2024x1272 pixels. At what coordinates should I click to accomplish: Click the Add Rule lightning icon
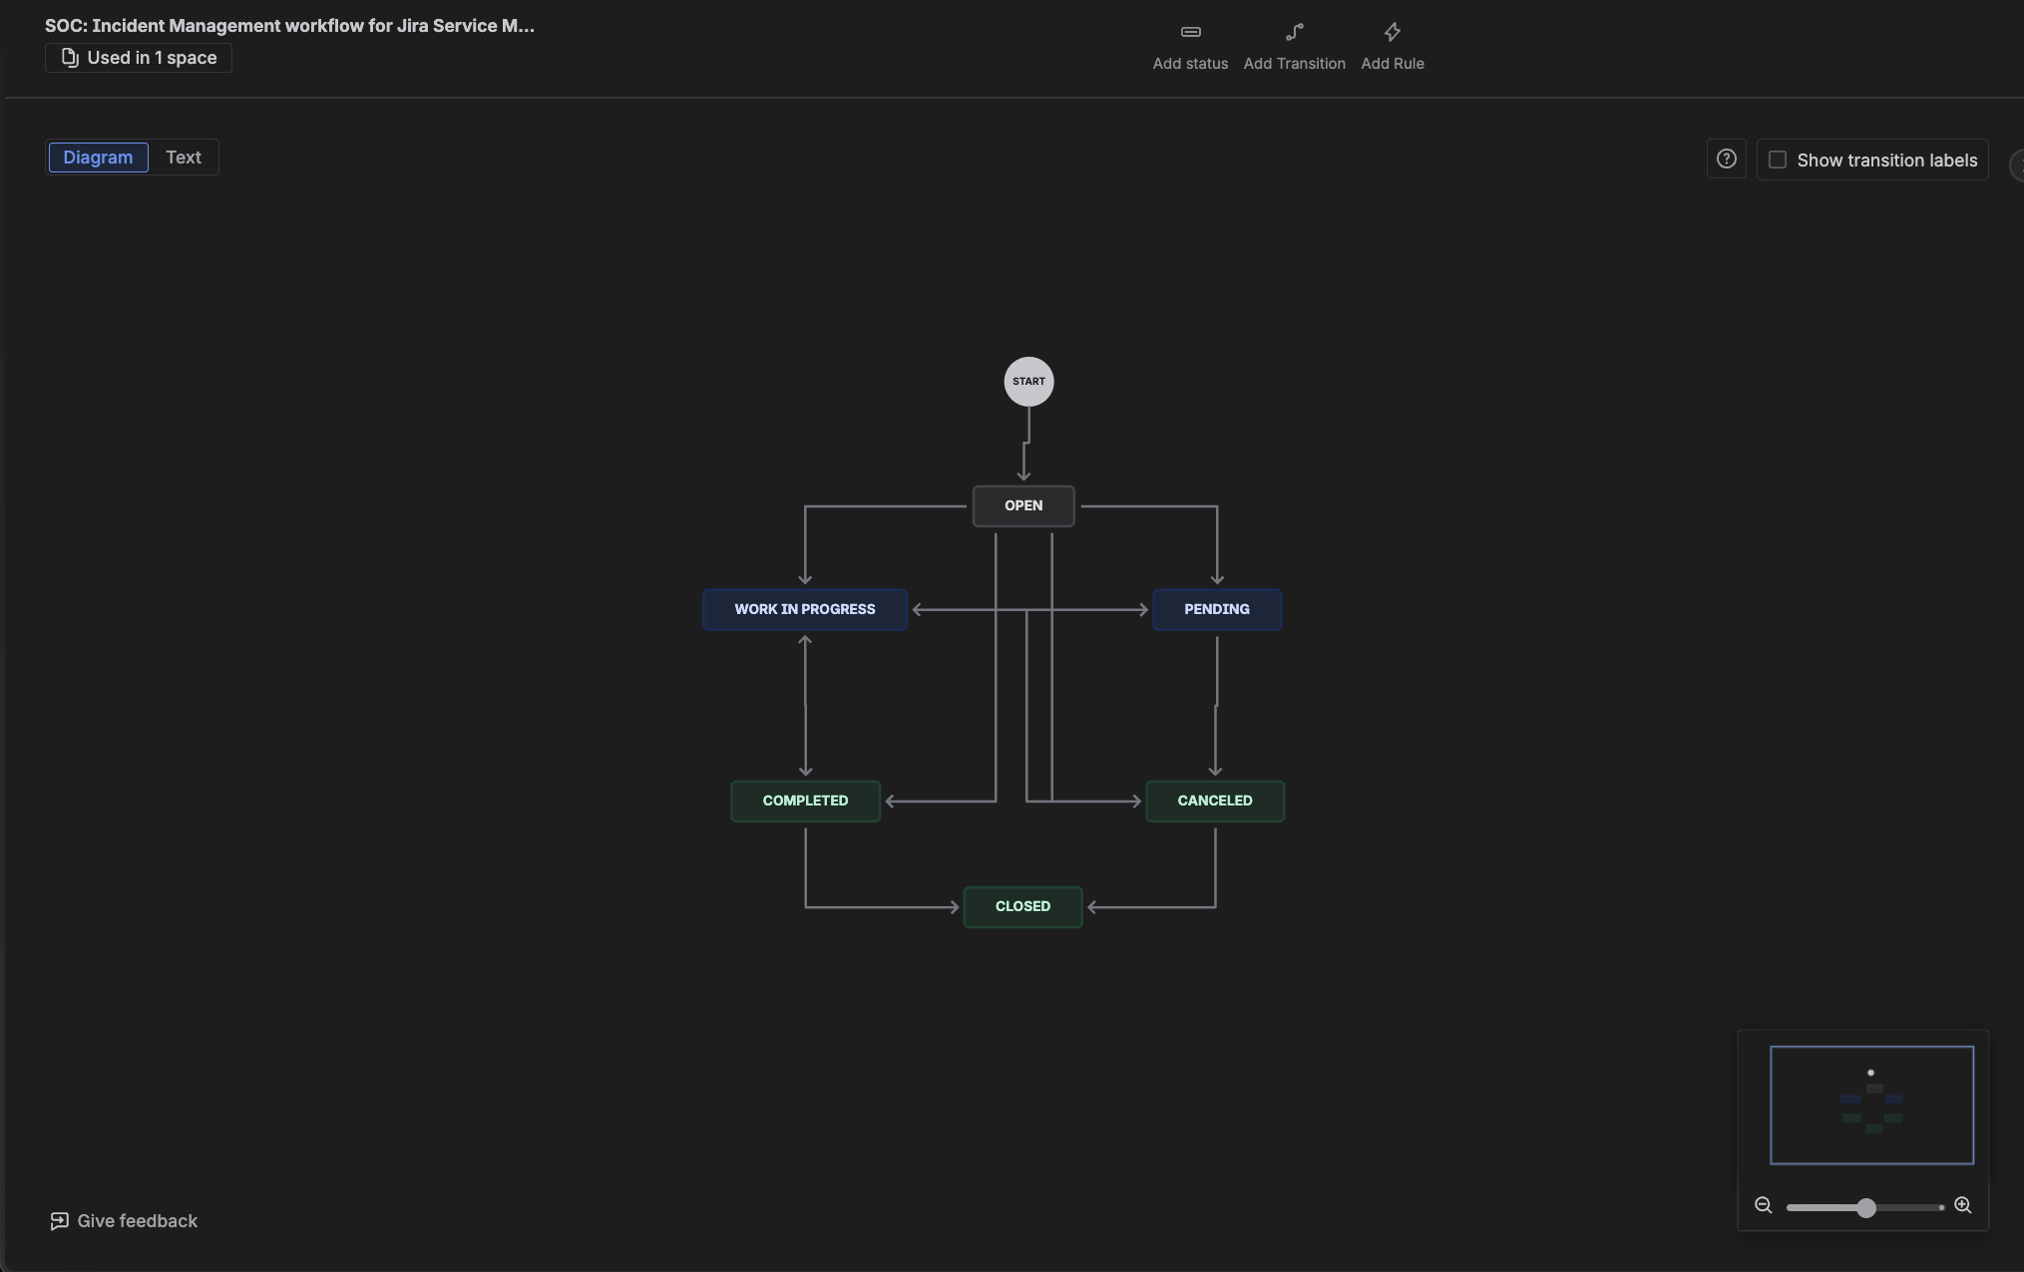1393,33
